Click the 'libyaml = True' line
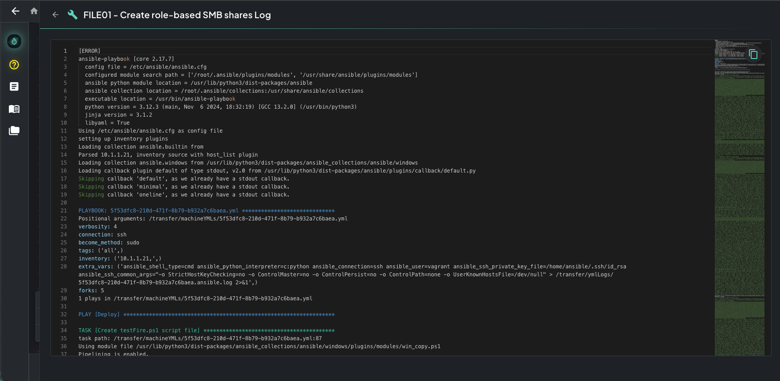 point(107,123)
